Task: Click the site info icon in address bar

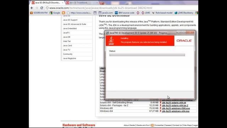Action: (x=47, y=8)
